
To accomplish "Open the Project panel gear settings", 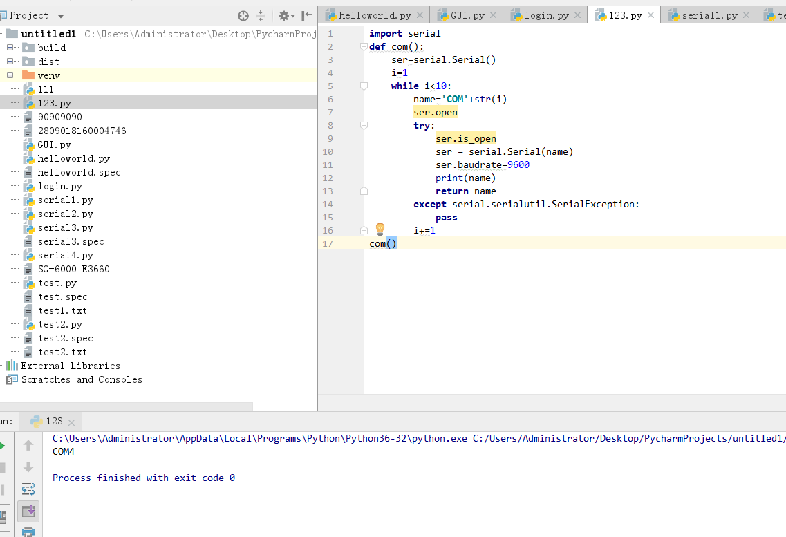I will 283,15.
